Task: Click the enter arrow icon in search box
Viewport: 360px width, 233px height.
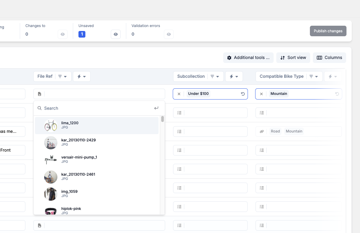Action: click(x=156, y=108)
